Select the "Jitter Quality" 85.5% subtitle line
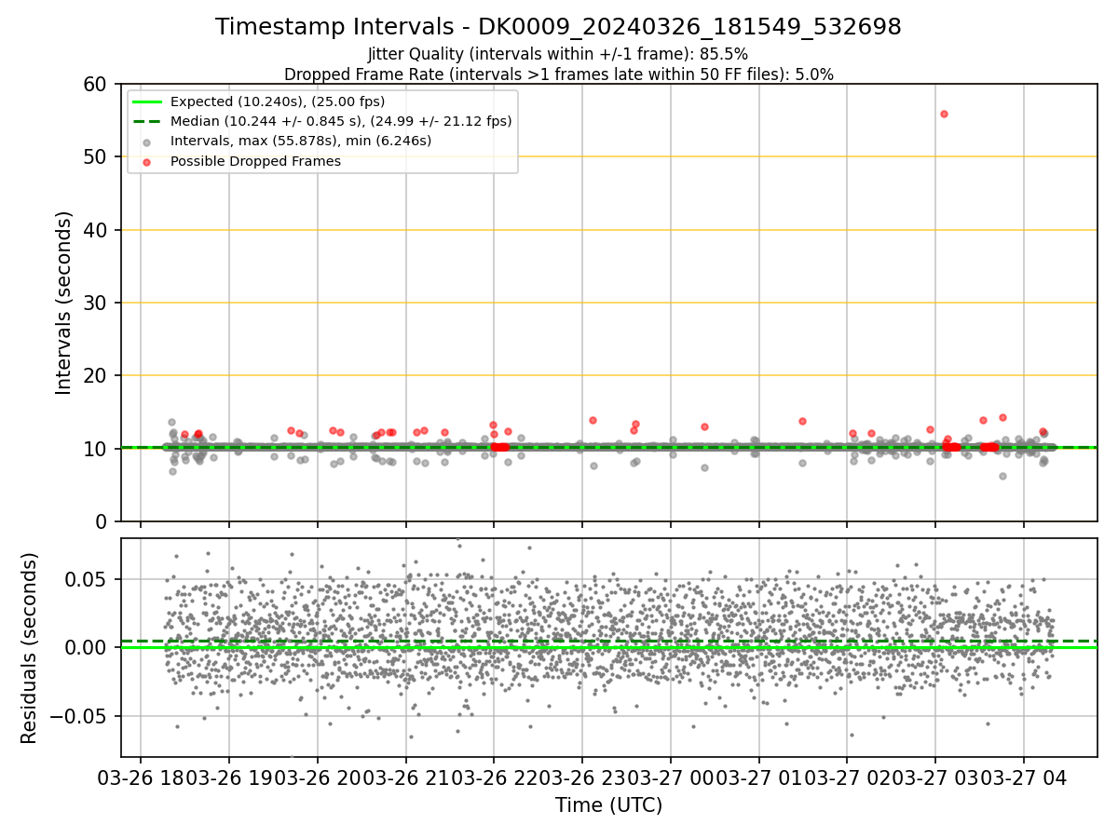The height and width of the screenshot is (838, 1118). (558, 54)
